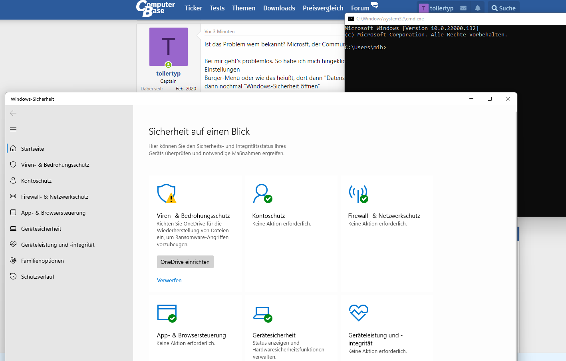Maximize the Windows-Sicherheit window

pyautogui.click(x=490, y=99)
